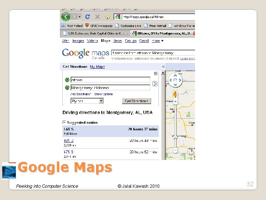Open the By car travel mode dropdown
266x200 pixels.
pyautogui.click(x=87, y=101)
